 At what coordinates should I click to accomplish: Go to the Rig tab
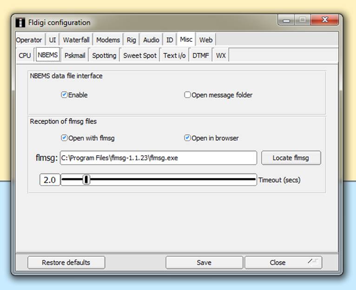coord(132,40)
